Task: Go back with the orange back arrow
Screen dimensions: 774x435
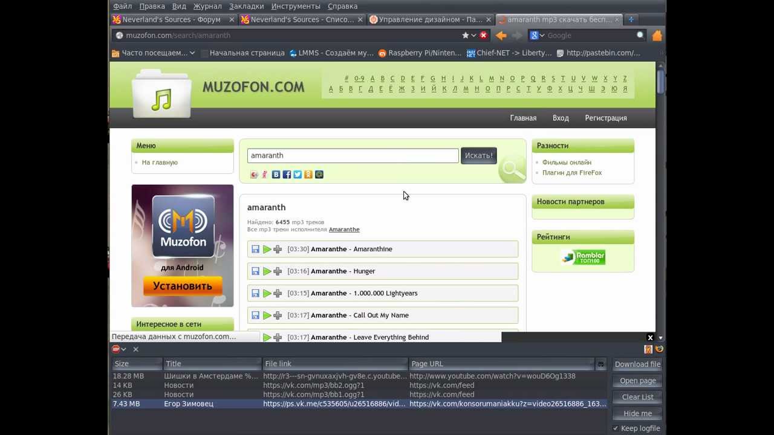Action: (x=501, y=36)
